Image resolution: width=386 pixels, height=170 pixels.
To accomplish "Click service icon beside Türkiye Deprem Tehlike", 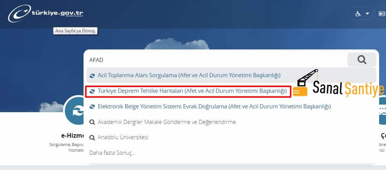I will (92, 91).
